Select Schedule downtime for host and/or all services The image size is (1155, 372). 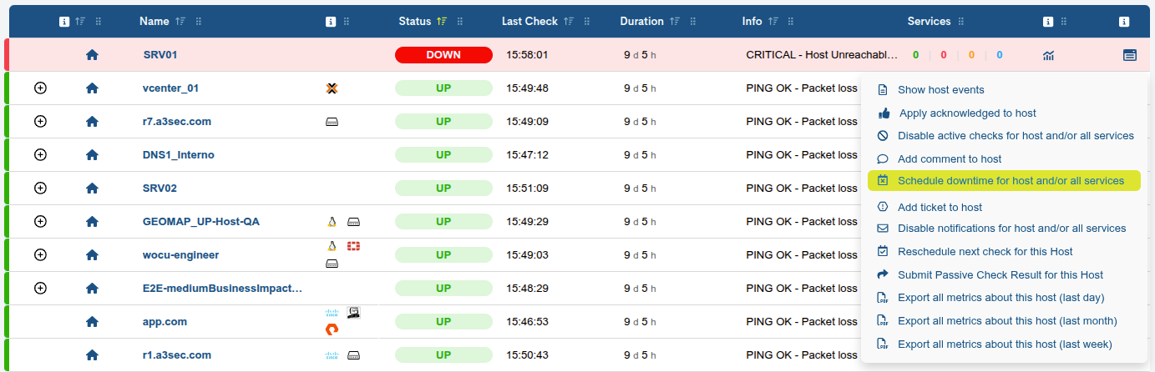tap(1010, 181)
